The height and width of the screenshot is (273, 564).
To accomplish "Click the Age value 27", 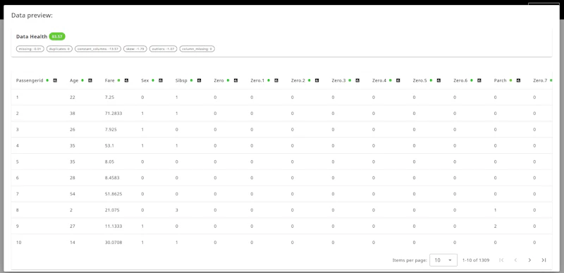I will 73,226.
